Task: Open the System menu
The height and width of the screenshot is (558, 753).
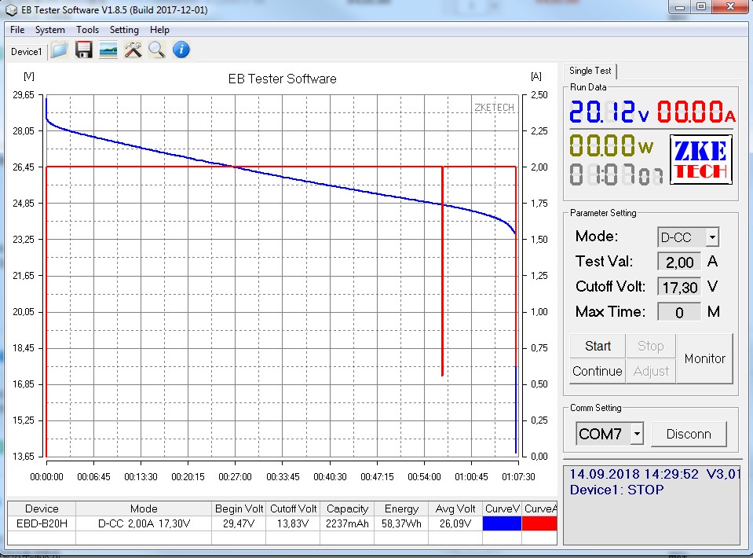Action: click(x=50, y=30)
